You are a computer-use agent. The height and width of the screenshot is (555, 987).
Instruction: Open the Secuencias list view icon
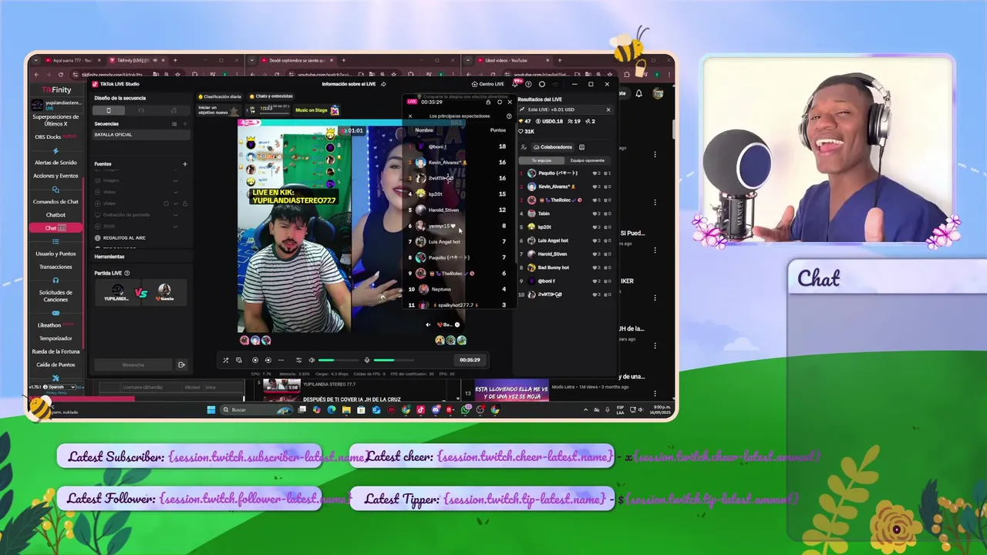tap(174, 124)
